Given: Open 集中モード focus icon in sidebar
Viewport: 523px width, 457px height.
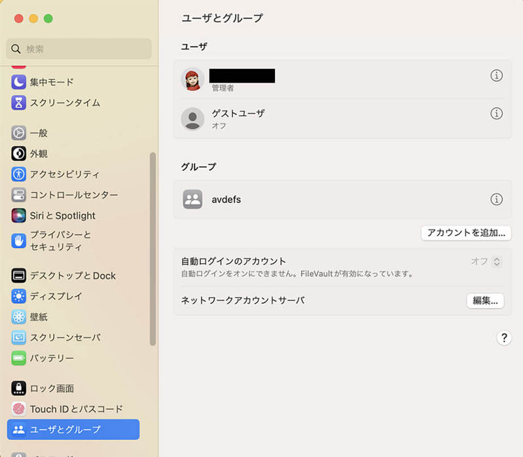Looking at the screenshot, I should [19, 82].
